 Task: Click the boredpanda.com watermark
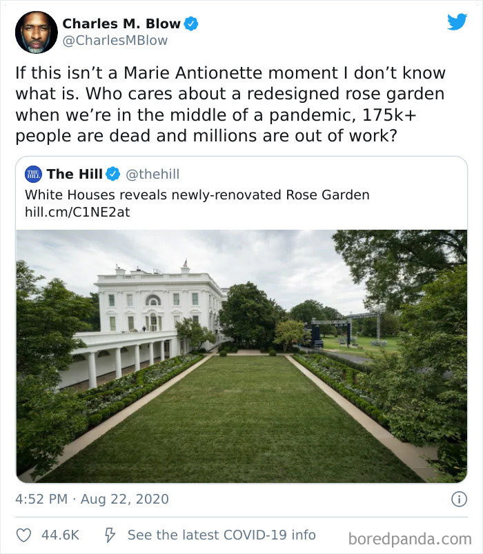pyautogui.click(x=409, y=538)
